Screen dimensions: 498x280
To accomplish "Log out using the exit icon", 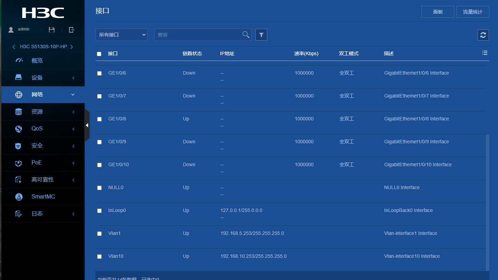I will [71, 30].
